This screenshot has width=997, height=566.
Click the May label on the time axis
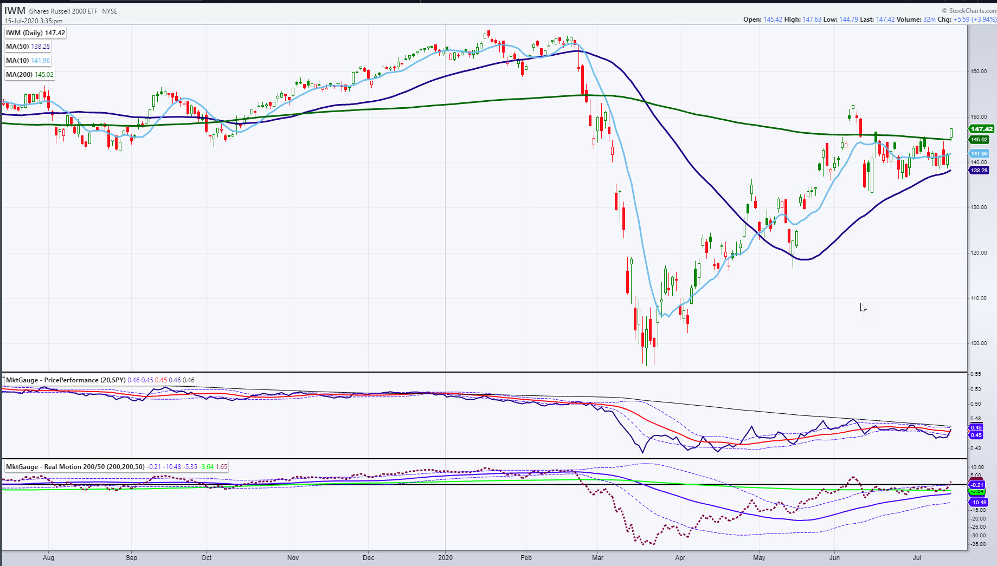[x=759, y=558]
